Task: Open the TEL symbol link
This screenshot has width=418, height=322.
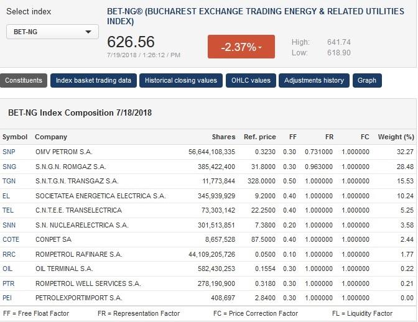Action: [8, 210]
